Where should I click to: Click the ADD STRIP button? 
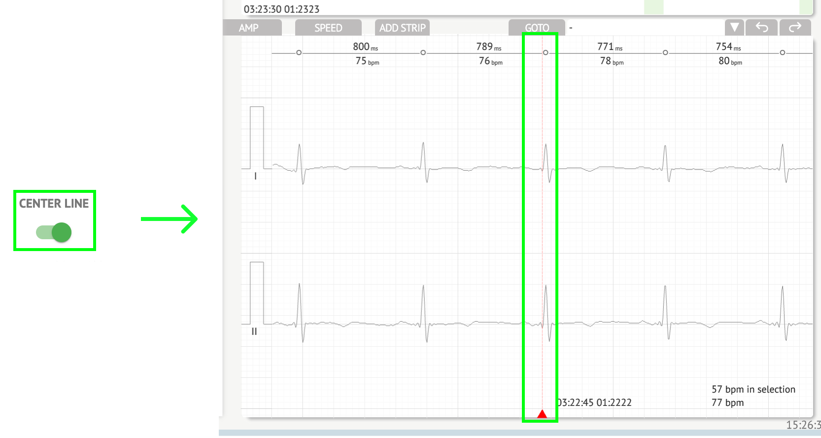(x=402, y=28)
